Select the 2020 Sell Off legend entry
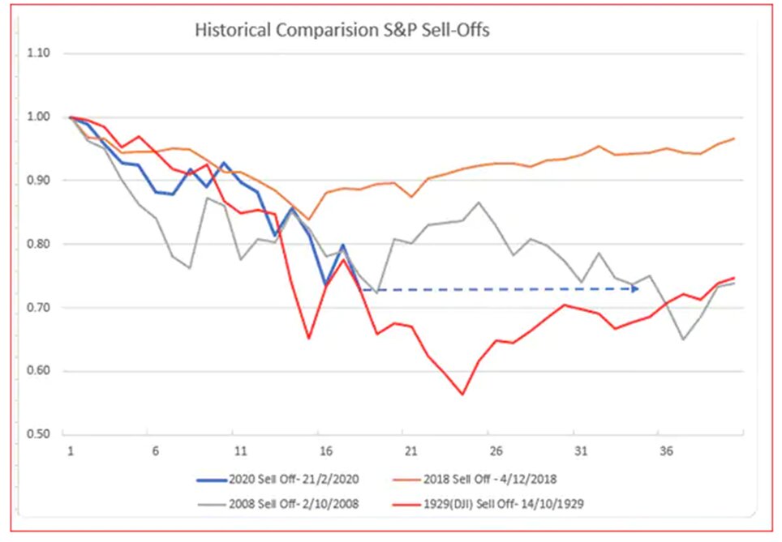Screen dimensions: 782x542 pyautogui.click(x=277, y=480)
